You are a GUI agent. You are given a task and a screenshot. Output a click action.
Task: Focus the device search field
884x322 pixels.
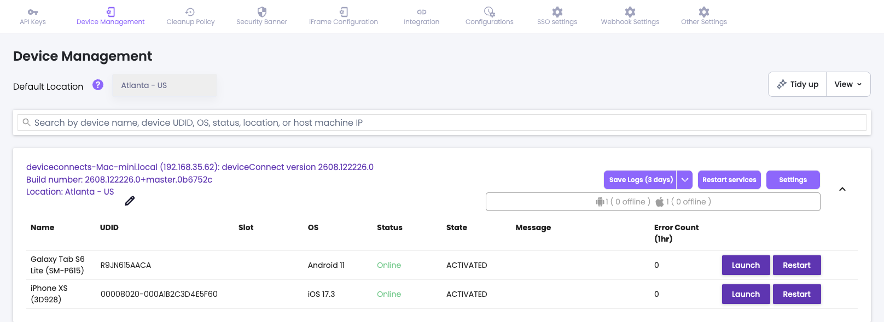[442, 122]
